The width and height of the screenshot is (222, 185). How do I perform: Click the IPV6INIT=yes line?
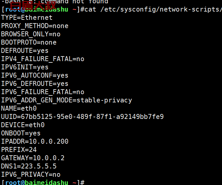pos(25,67)
